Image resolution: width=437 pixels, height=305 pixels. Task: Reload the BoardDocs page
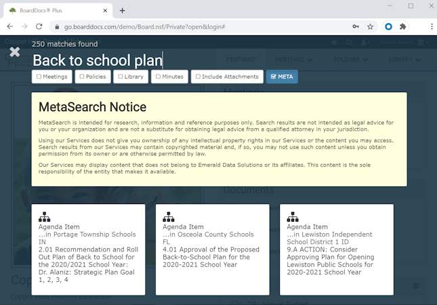click(39, 26)
